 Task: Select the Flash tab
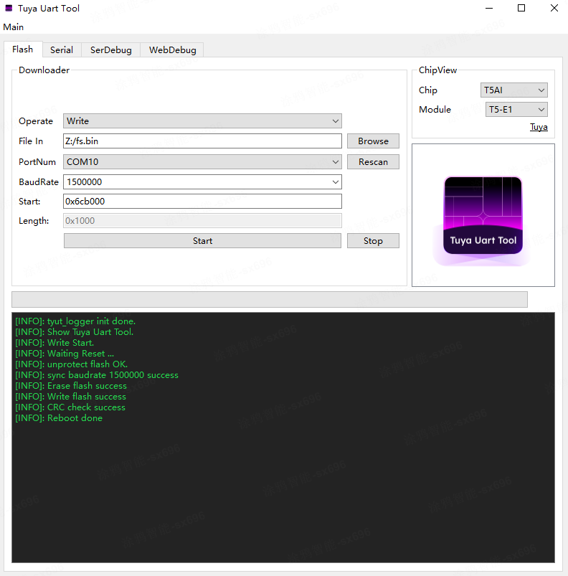[x=22, y=49]
